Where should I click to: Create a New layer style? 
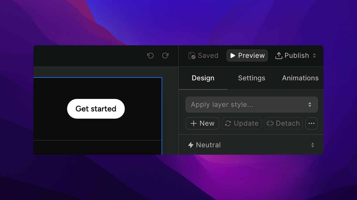203,123
